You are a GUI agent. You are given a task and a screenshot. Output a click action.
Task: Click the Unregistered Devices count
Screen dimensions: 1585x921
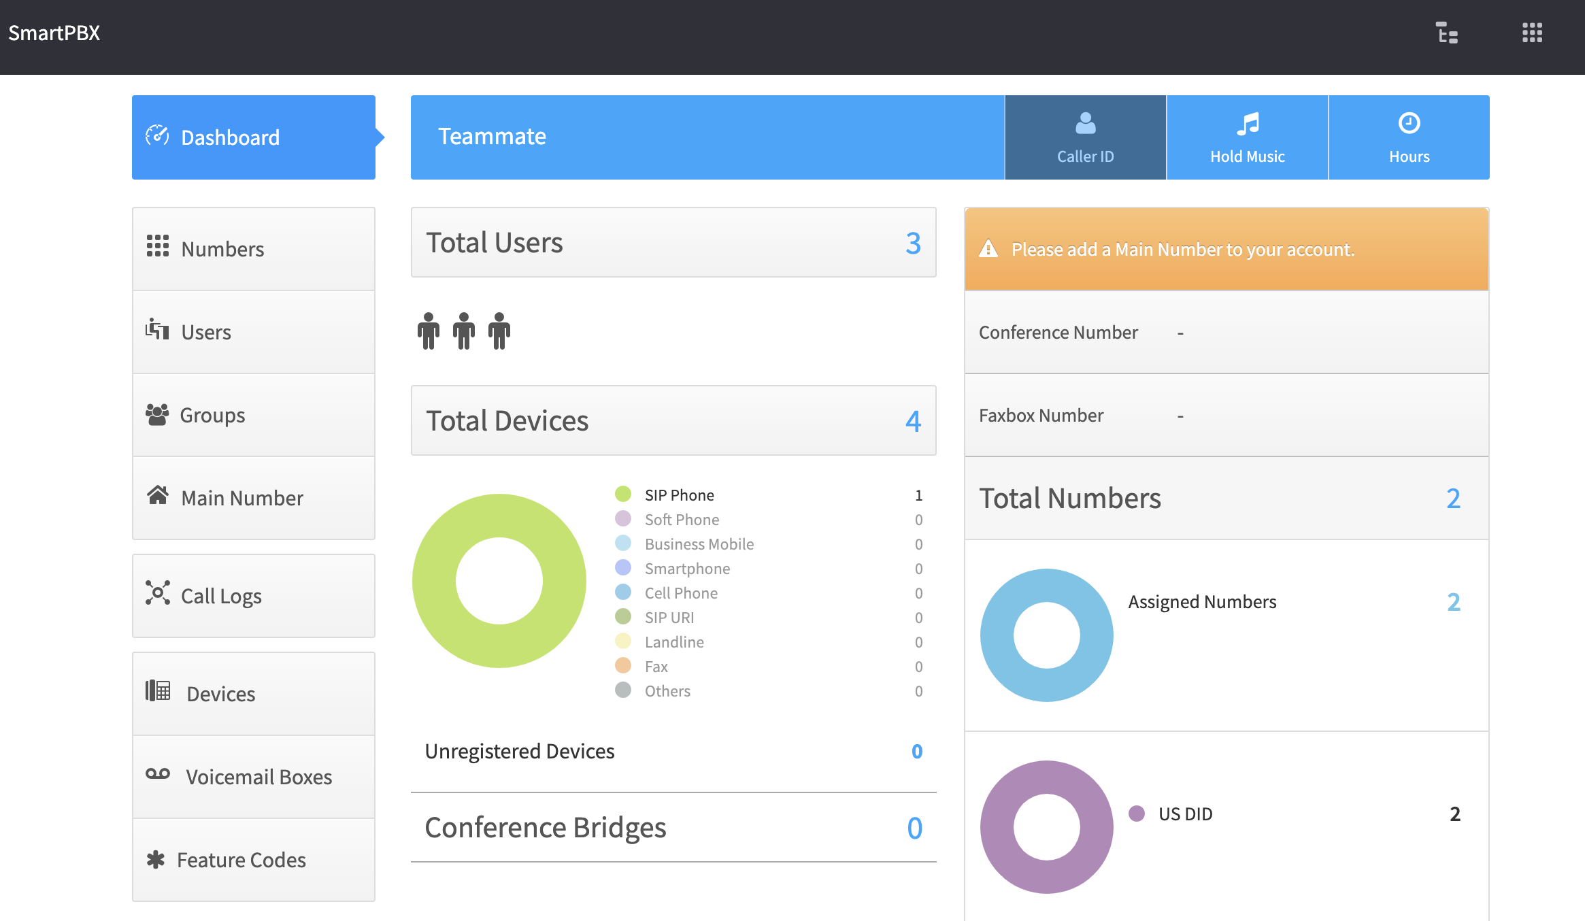coord(916,752)
